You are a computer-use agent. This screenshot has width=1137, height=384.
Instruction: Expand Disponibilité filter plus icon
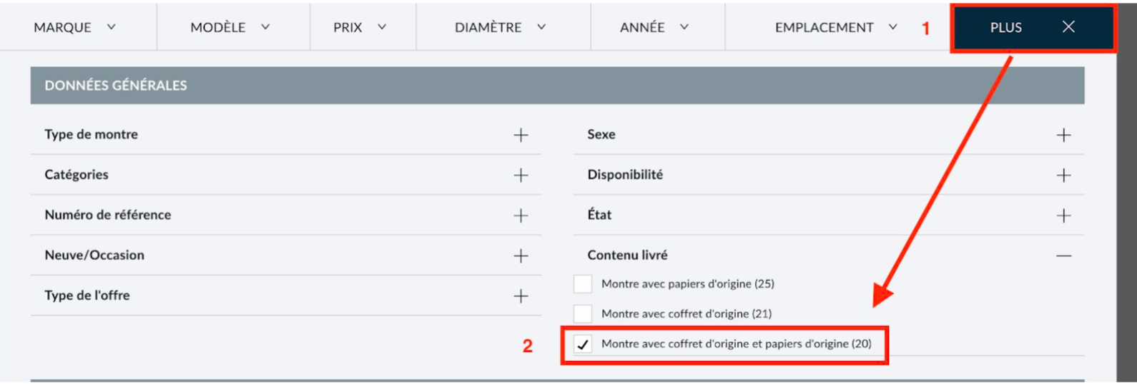tap(1063, 175)
